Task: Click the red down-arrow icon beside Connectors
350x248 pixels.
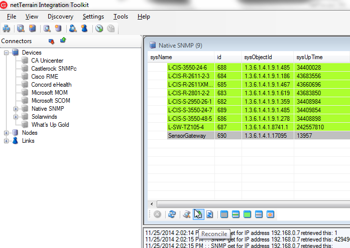Action: 51,41
